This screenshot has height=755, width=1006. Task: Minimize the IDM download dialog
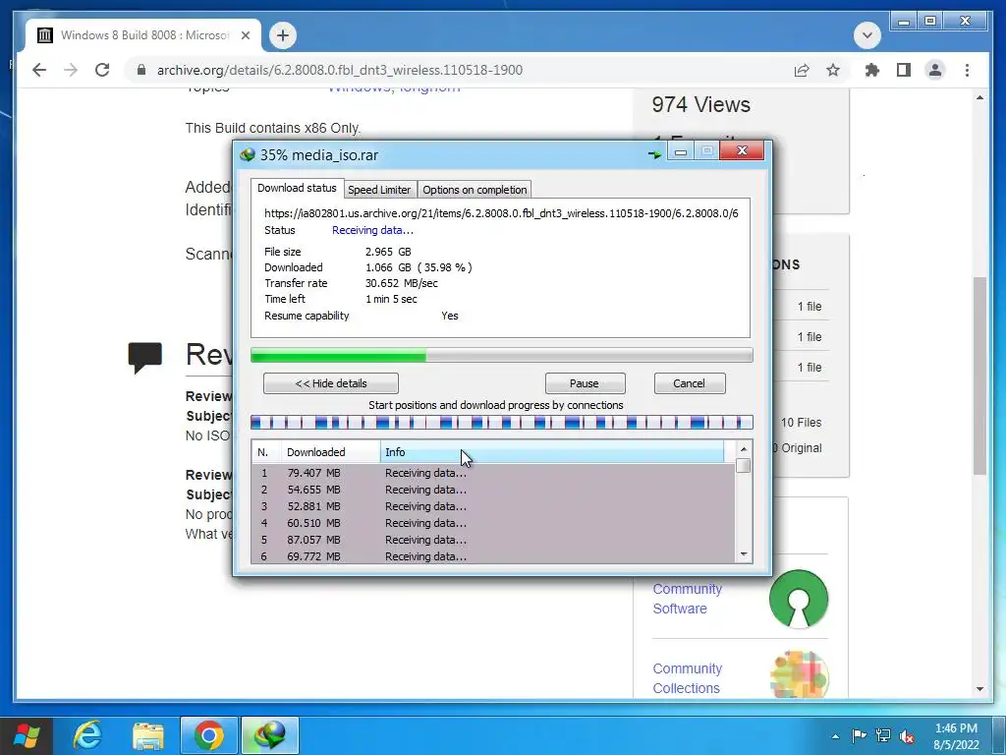tap(681, 151)
